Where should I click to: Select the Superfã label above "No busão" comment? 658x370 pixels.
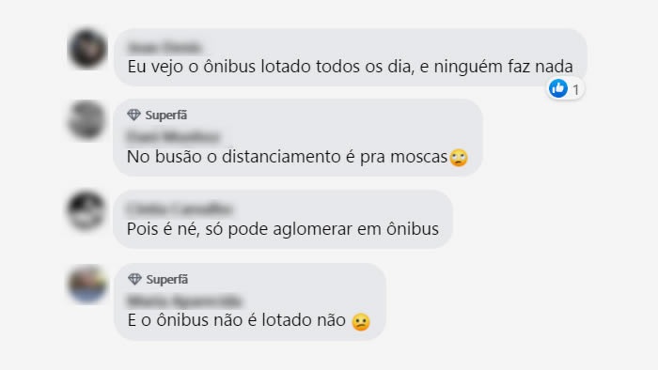[166, 116]
